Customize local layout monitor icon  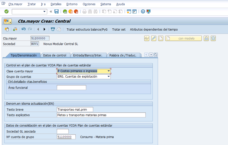coord(148,11)
